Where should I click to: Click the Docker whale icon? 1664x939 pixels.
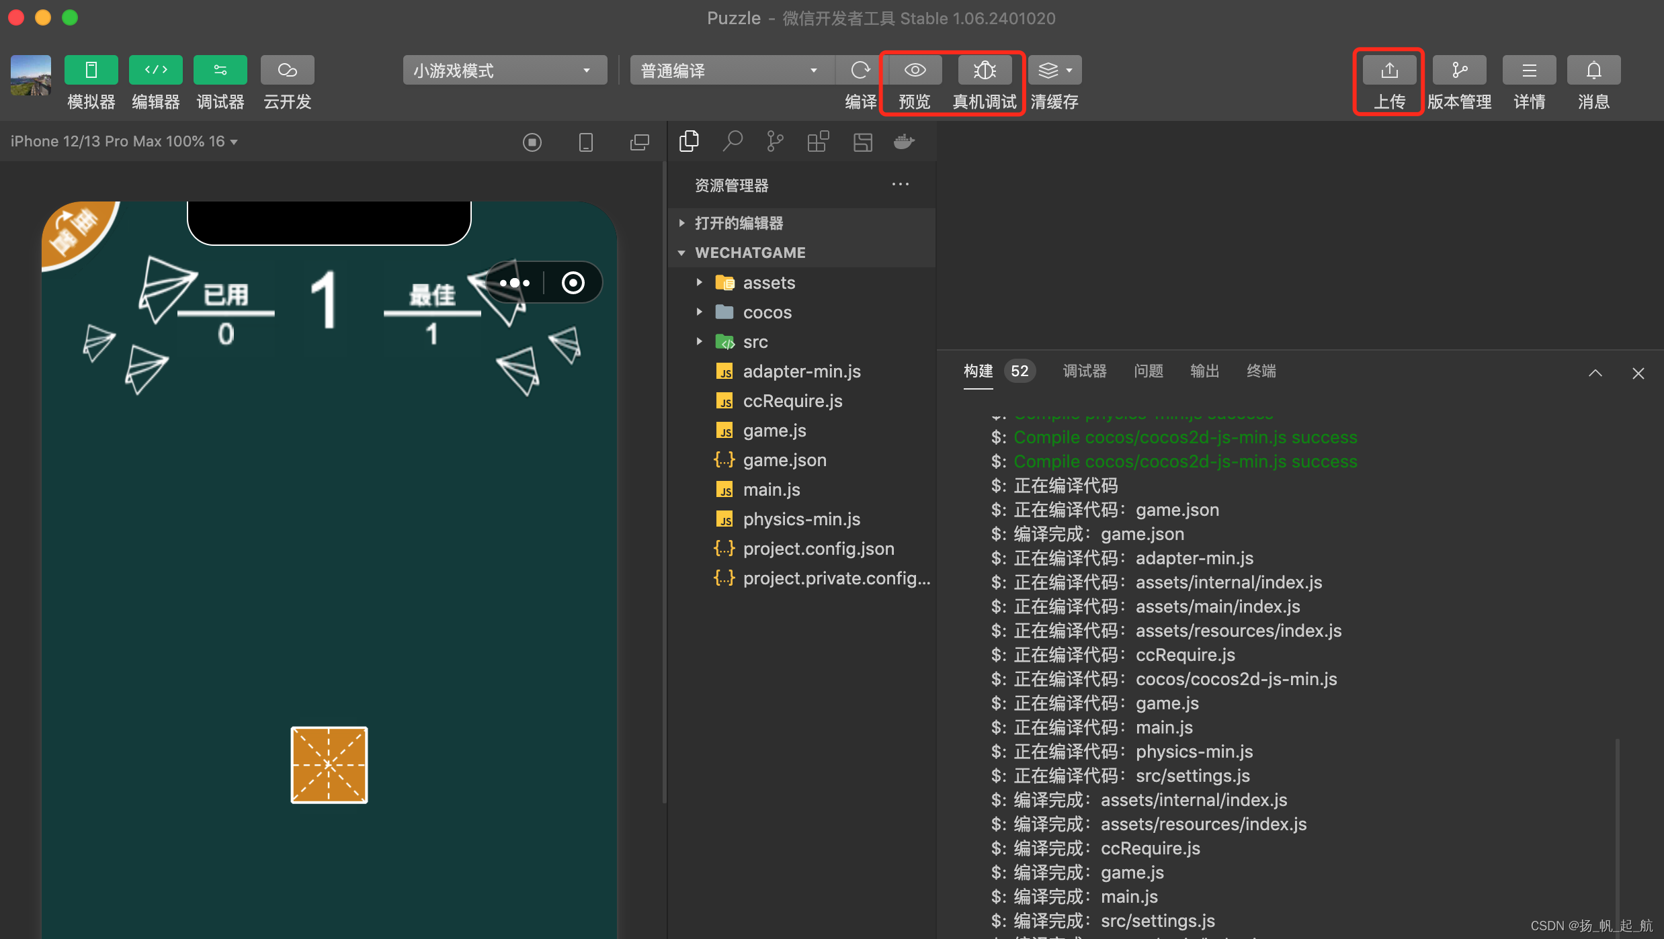point(905,142)
